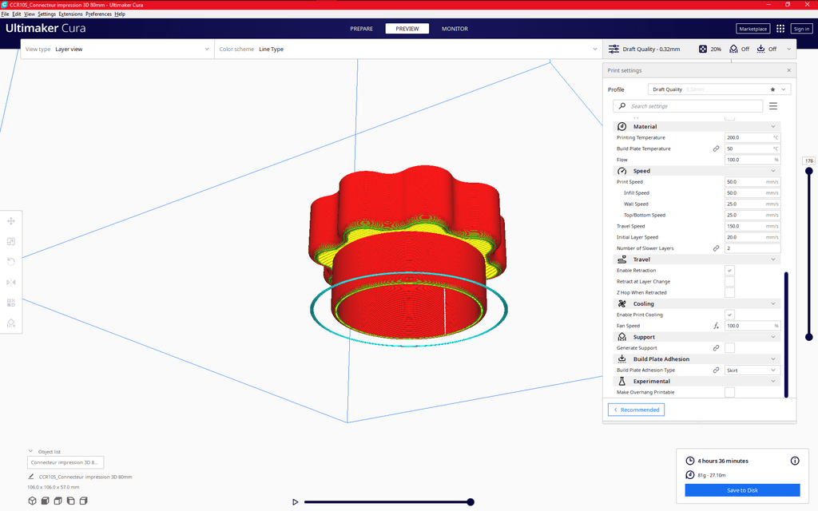
Task: Click Save to Disk
Action: coord(742,490)
